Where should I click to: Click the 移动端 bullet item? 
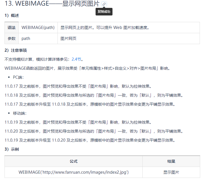19,113
